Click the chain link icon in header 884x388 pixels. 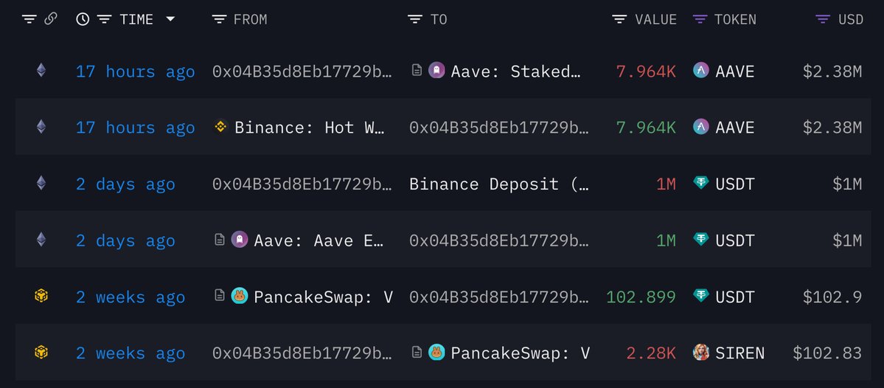(x=51, y=19)
